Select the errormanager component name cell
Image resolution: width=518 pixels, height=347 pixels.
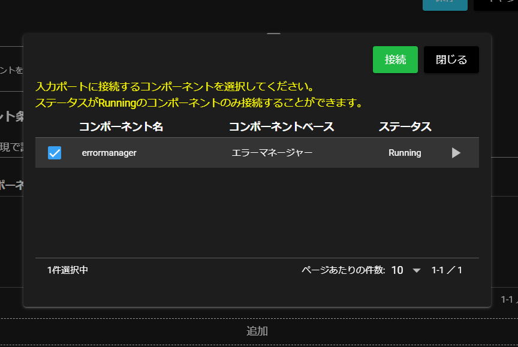[109, 153]
